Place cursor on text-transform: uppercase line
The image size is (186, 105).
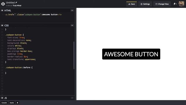[21, 59]
